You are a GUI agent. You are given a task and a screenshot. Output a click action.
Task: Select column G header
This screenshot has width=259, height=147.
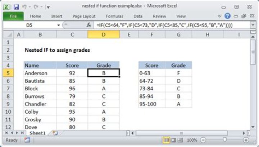178,34
